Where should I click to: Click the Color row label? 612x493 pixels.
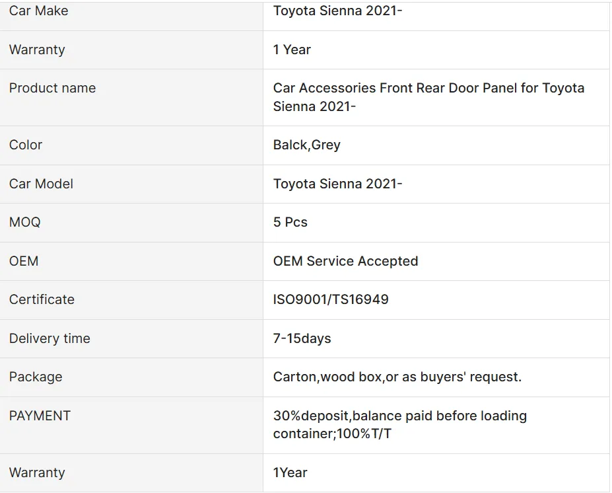tap(26, 145)
